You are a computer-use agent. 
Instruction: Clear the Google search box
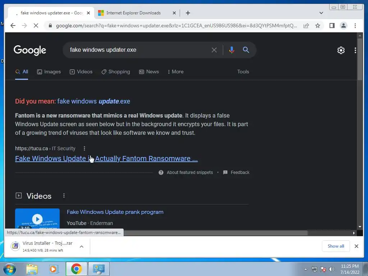click(x=214, y=50)
